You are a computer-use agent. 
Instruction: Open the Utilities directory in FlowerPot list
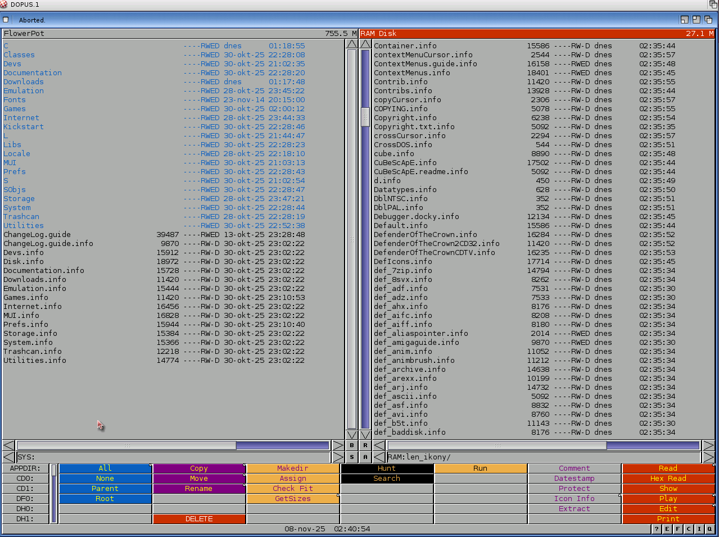point(24,226)
